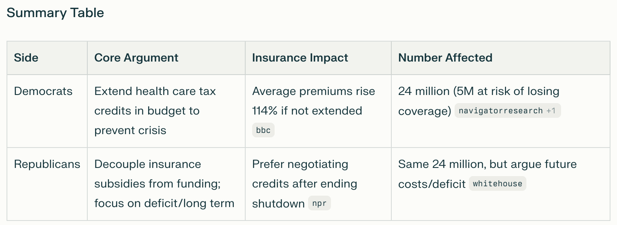Click the Insurance Impact column header
This screenshot has height=225, width=617.
300,58
